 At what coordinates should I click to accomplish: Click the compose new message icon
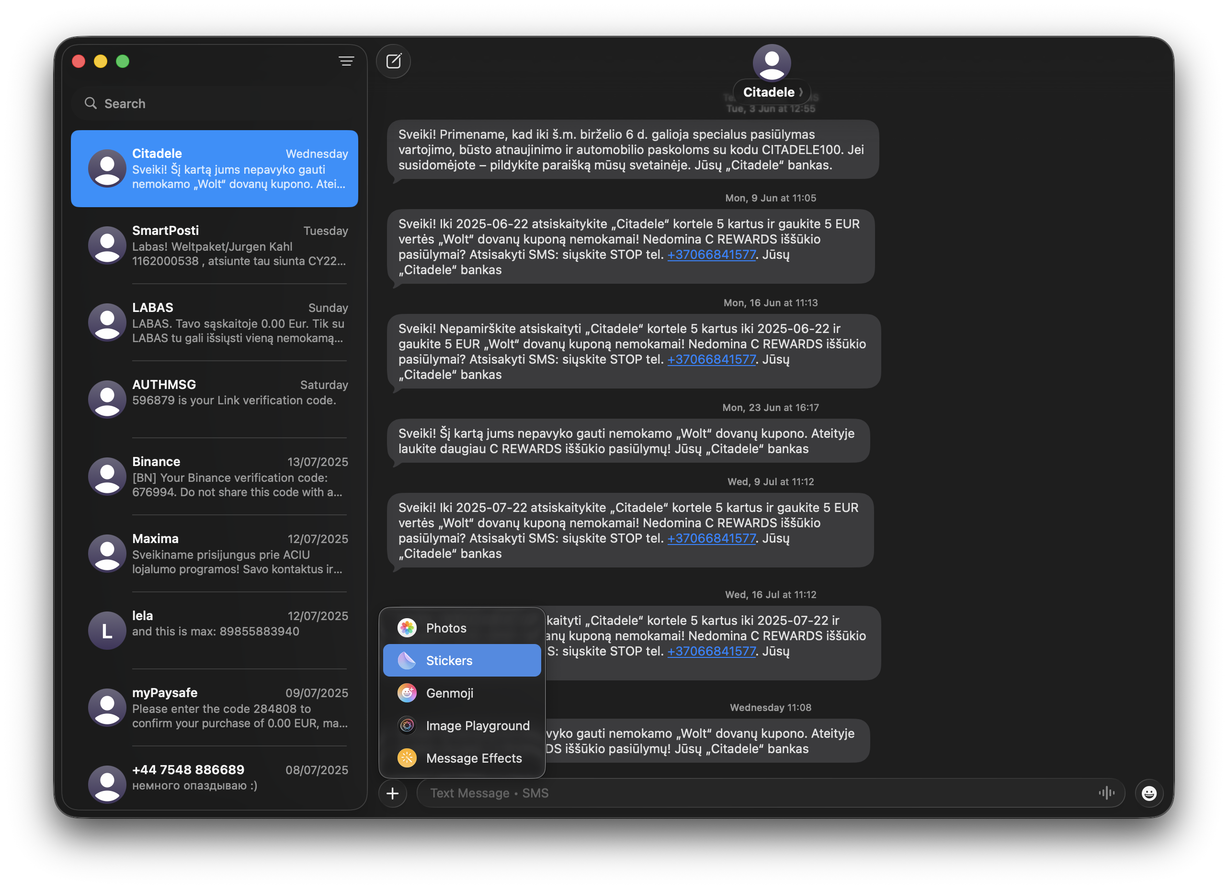(x=393, y=61)
